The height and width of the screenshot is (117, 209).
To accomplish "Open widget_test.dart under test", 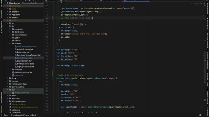I will 22,93.
